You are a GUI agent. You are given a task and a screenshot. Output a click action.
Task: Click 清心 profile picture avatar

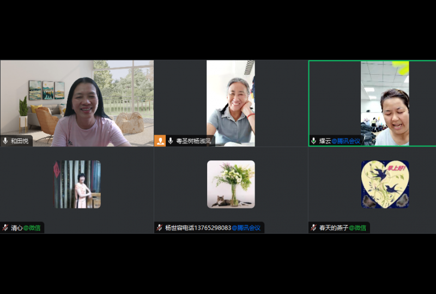(x=77, y=184)
